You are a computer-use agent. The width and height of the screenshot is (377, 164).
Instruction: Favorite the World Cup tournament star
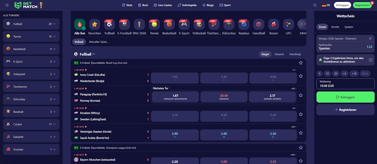click(x=301, y=62)
